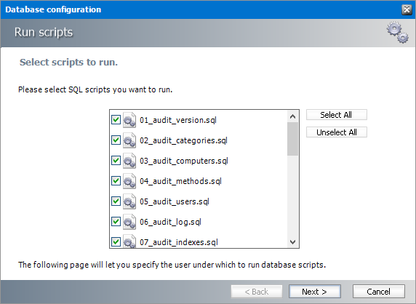Click the 04_audit_methods.sql script file icon
This screenshot has height=304, width=416.
129,181
